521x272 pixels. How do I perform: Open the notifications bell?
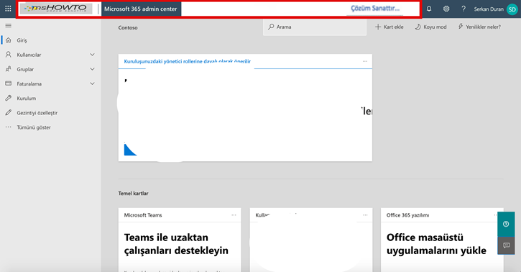429,9
